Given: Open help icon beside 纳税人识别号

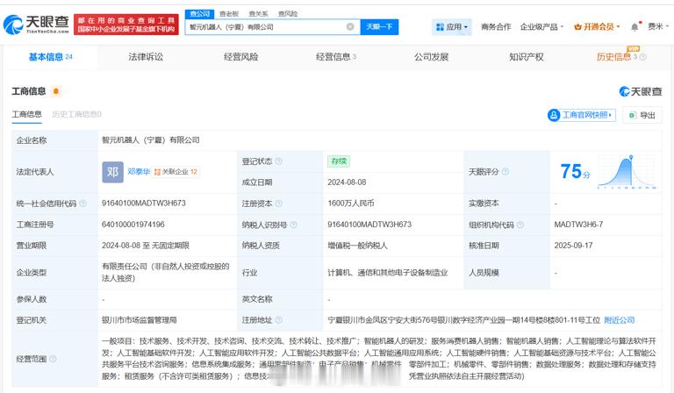Looking at the screenshot, I should click(294, 225).
